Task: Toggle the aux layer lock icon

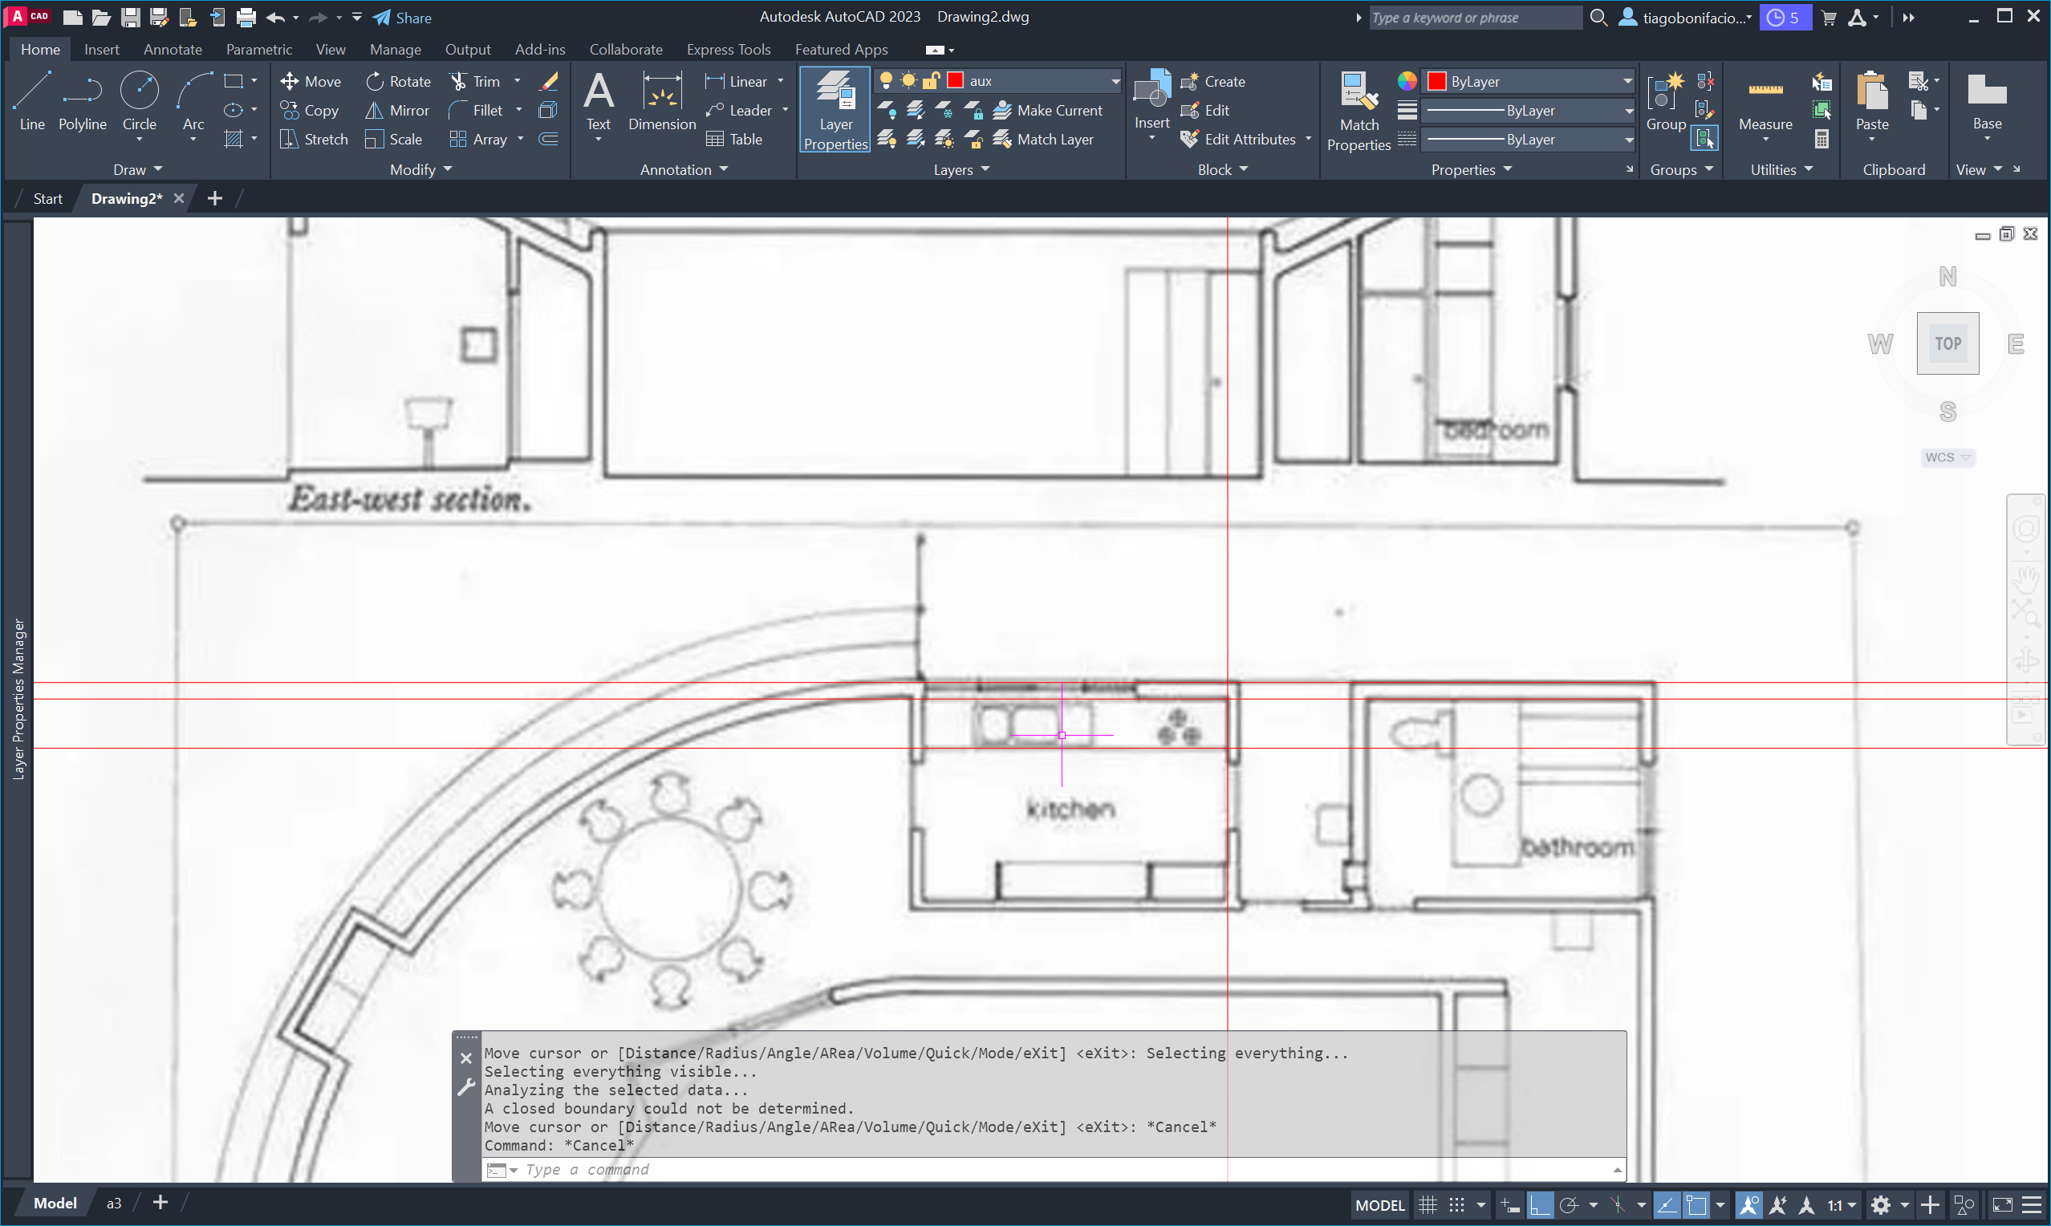Action: [931, 80]
